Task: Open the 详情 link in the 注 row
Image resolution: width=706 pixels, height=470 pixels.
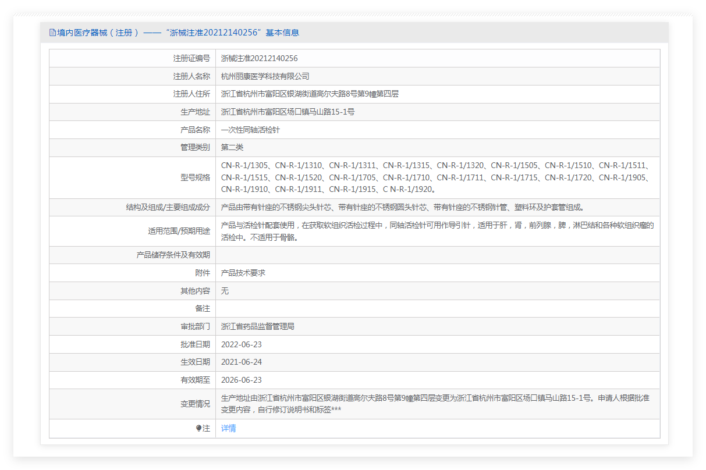Action: point(229,428)
